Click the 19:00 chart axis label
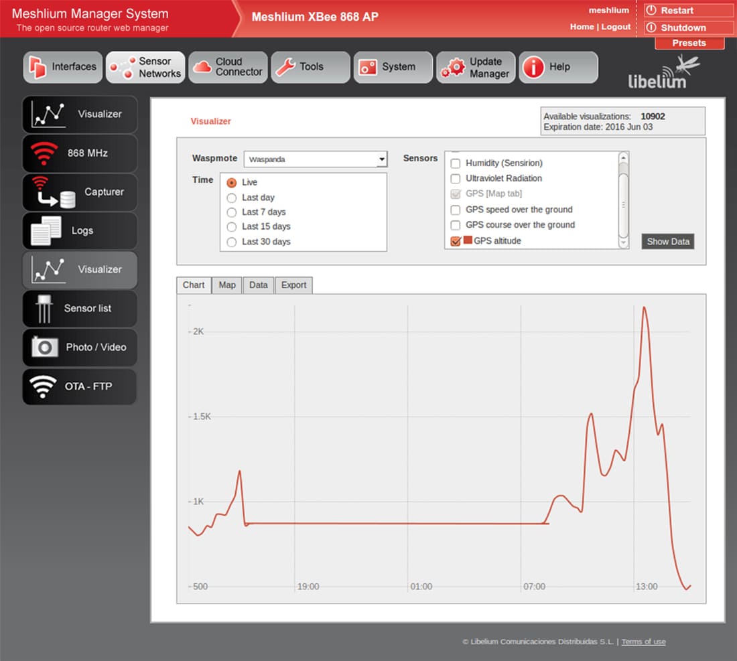Viewport: 737px width, 661px height. 308,587
